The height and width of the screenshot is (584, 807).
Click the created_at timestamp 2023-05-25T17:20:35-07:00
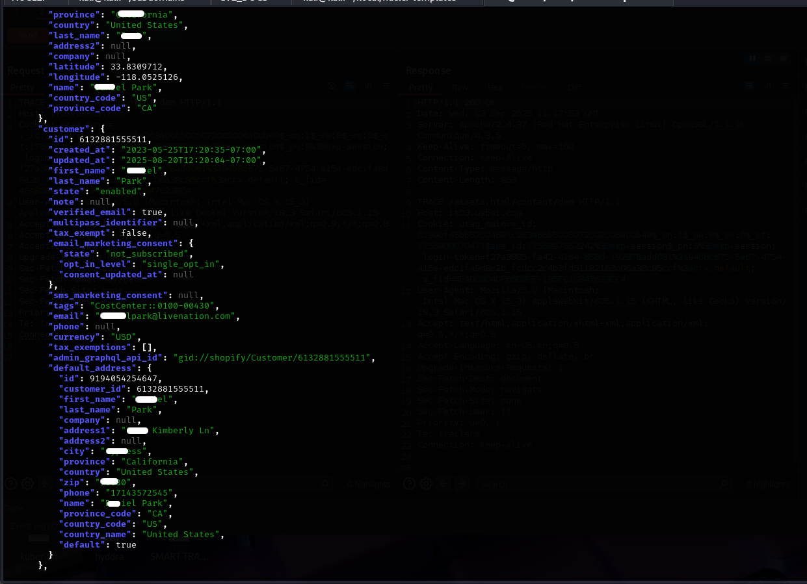click(191, 149)
